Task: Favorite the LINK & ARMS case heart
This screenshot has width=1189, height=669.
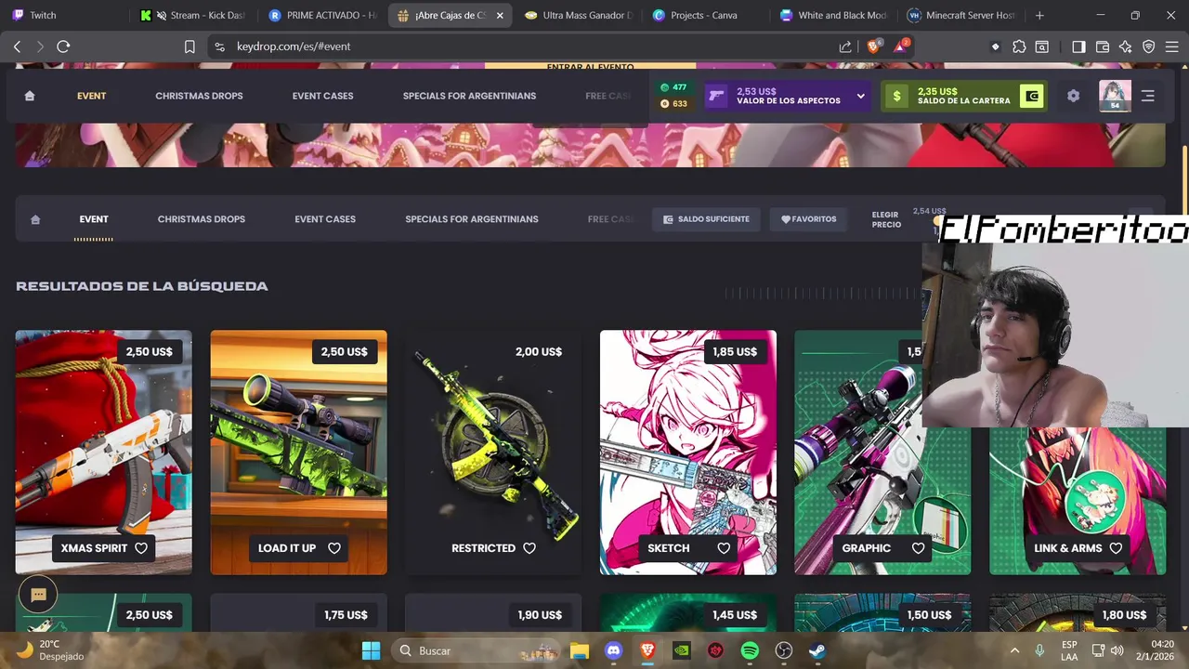Action: (x=1116, y=548)
